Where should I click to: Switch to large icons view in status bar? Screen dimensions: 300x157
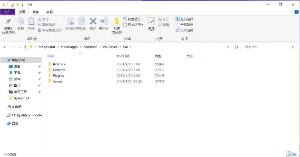click(x=295, y=154)
